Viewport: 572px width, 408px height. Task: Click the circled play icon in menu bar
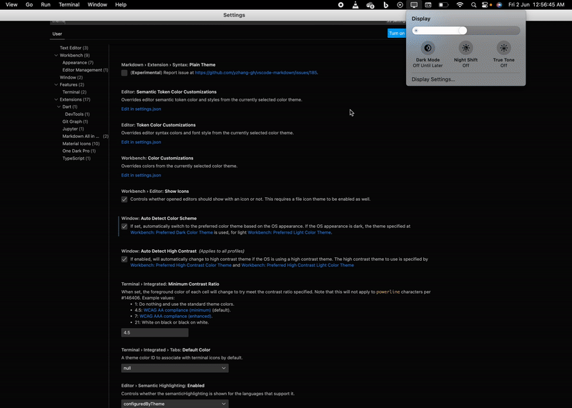tap(400, 5)
